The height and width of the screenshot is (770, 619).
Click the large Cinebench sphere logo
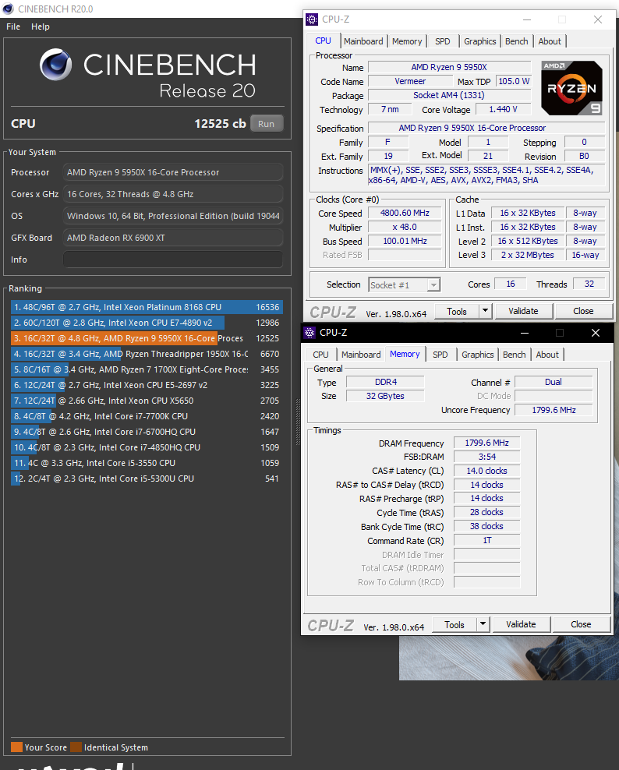pyautogui.click(x=55, y=65)
